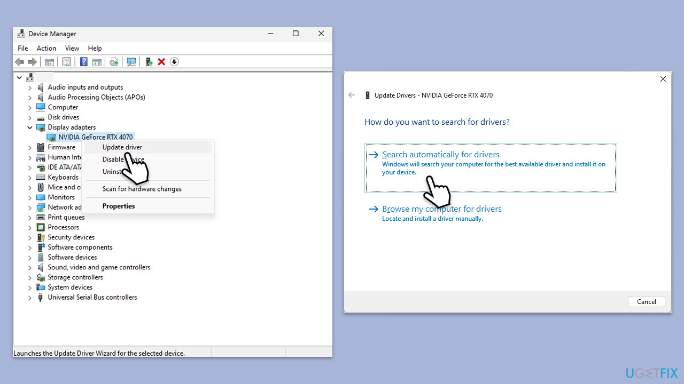
Task: Click the Uninstall device red X icon
Action: pyautogui.click(x=161, y=61)
